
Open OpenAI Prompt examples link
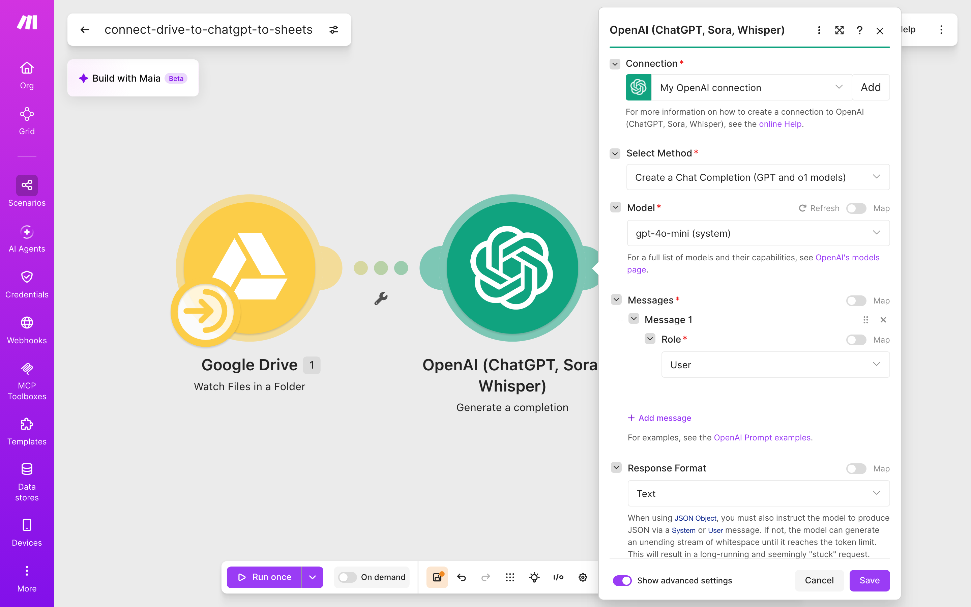click(x=762, y=438)
